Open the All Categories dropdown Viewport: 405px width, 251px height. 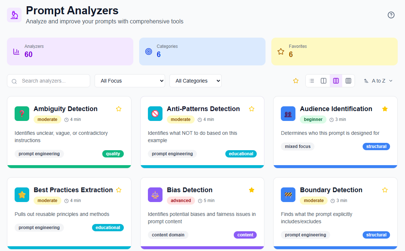click(x=195, y=80)
